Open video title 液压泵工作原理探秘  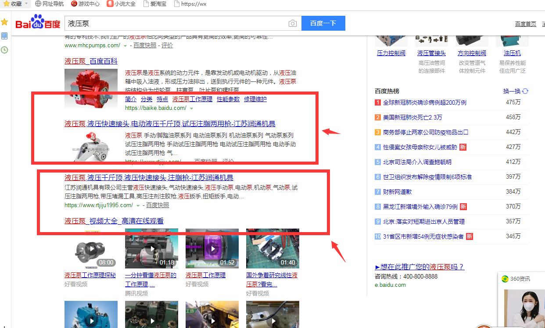[x=90, y=275]
